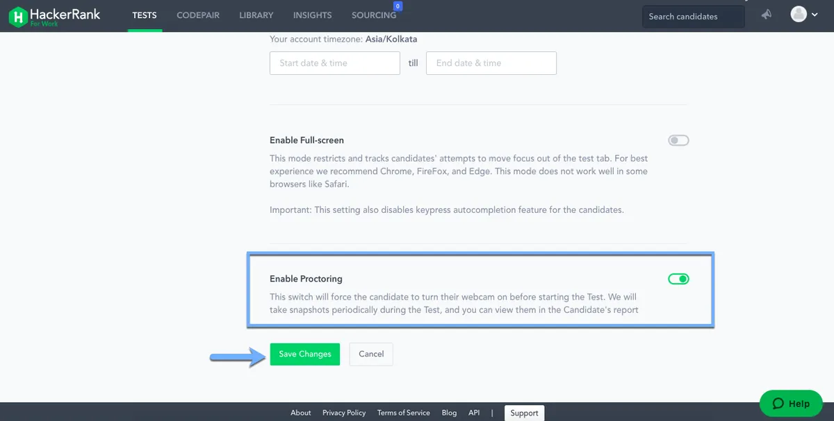Viewport: 834px width, 421px height.
Task: Click the End date & time field
Action: click(x=491, y=63)
